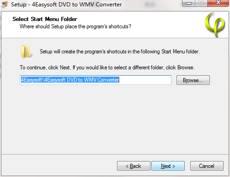The height and width of the screenshot is (177, 230).
Task: Click the window title text
Action: [66, 5]
